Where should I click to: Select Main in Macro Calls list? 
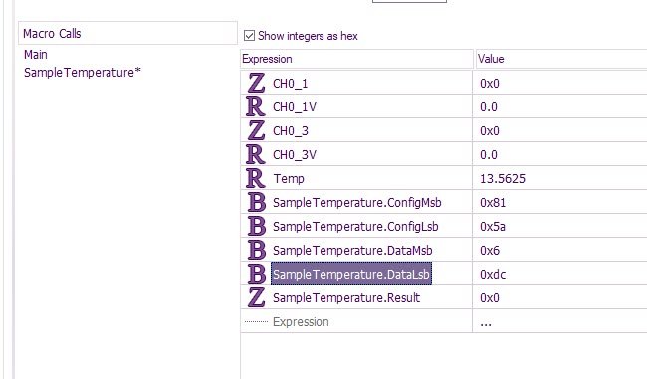(36, 55)
